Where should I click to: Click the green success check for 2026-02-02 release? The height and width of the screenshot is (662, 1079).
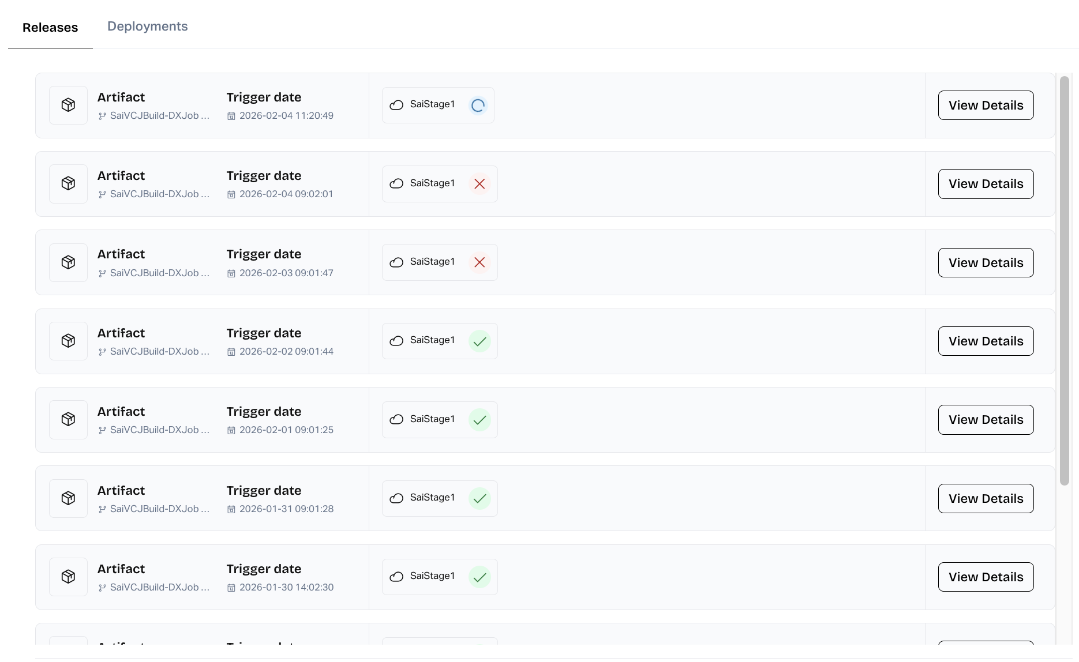tap(479, 341)
